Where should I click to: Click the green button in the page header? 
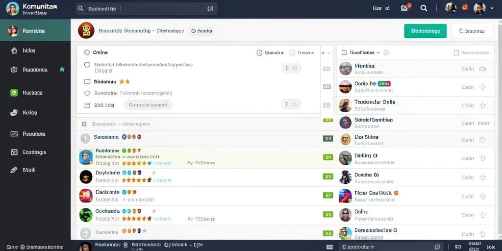(x=425, y=31)
